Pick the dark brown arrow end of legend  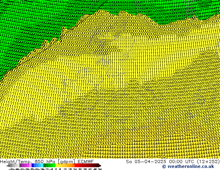pos(100,165)
